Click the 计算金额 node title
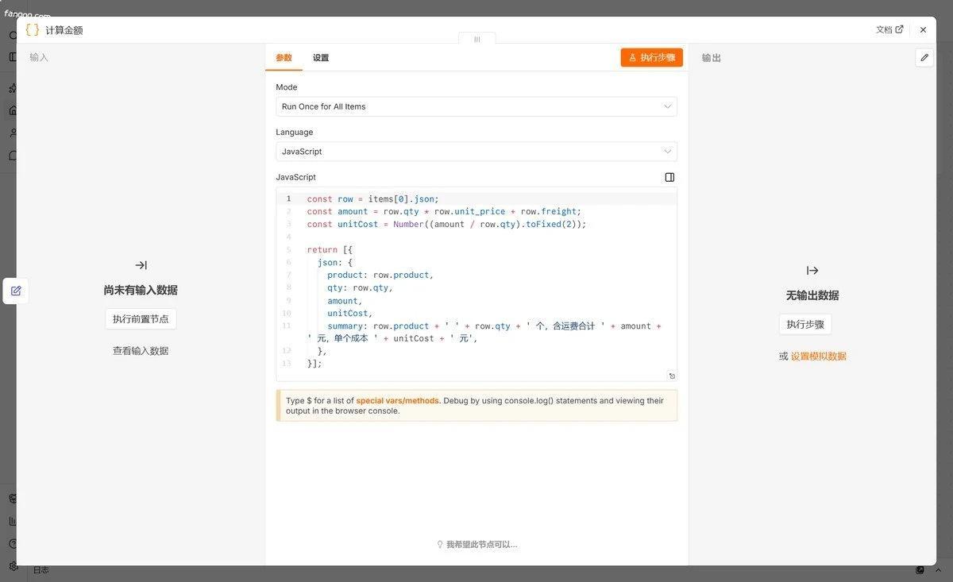Image resolution: width=953 pixels, height=582 pixels. click(64, 30)
